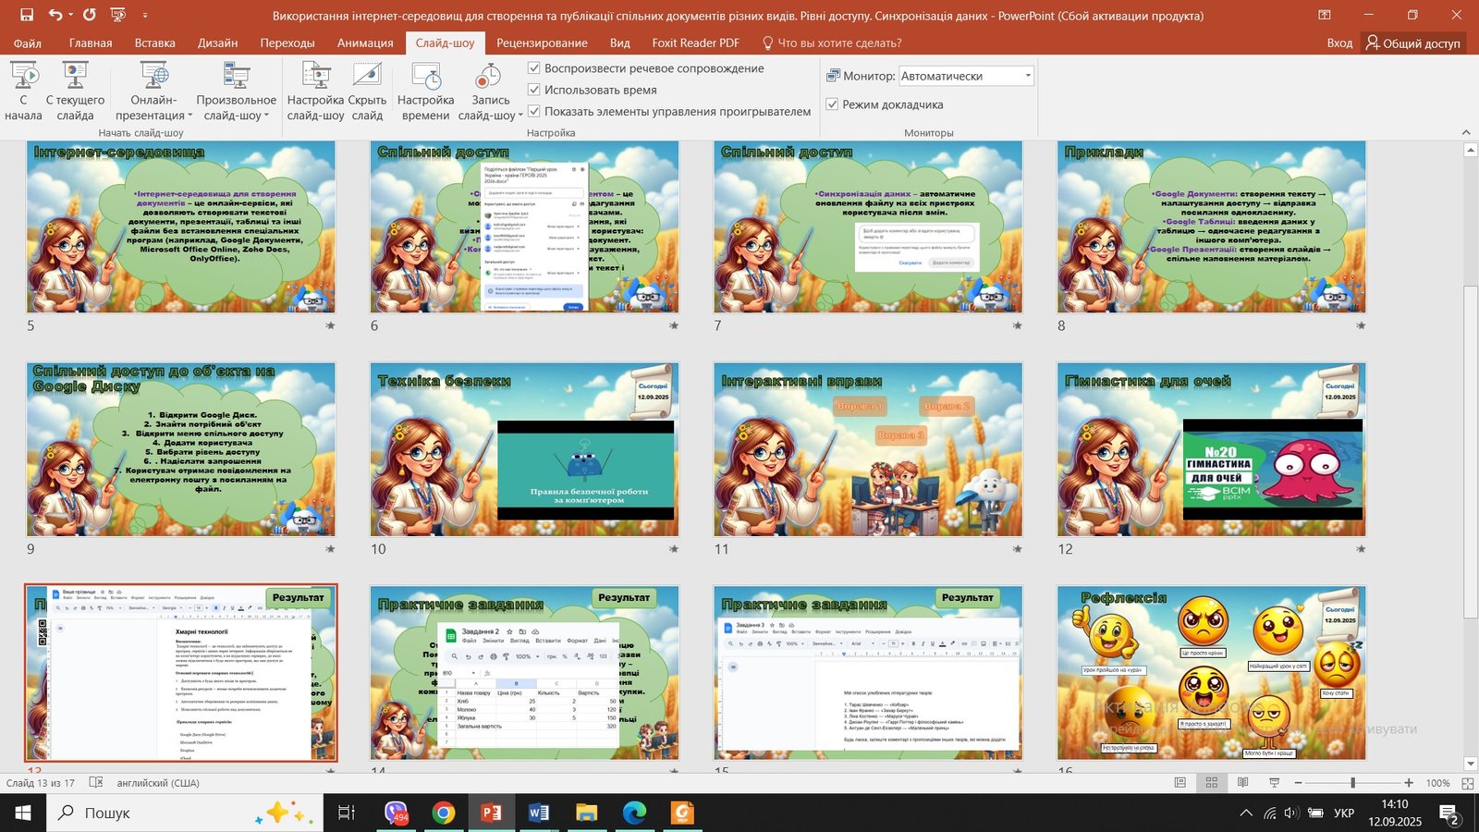This screenshot has width=1479, height=832.
Task: Launch Google Chrome from taskbar
Action: pos(444,813)
